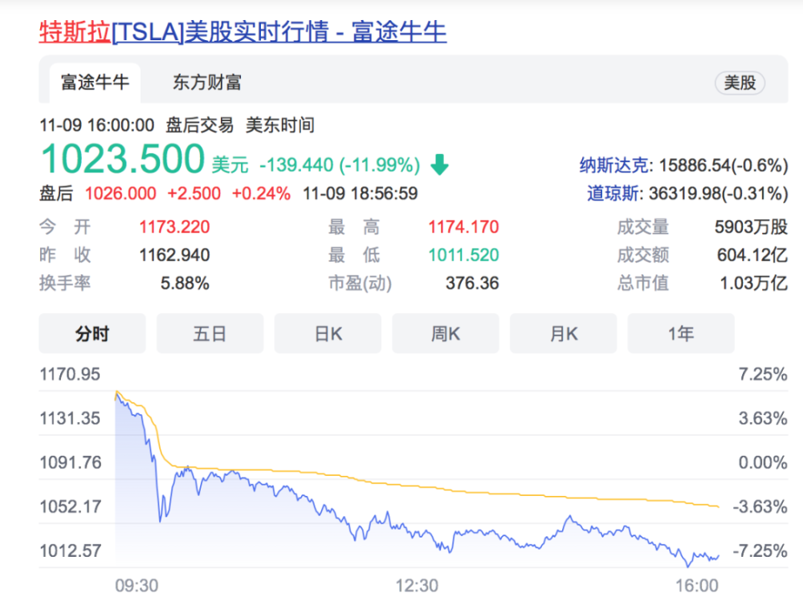Click the green down-arrow price change icon
The height and width of the screenshot is (597, 803).
tap(439, 164)
